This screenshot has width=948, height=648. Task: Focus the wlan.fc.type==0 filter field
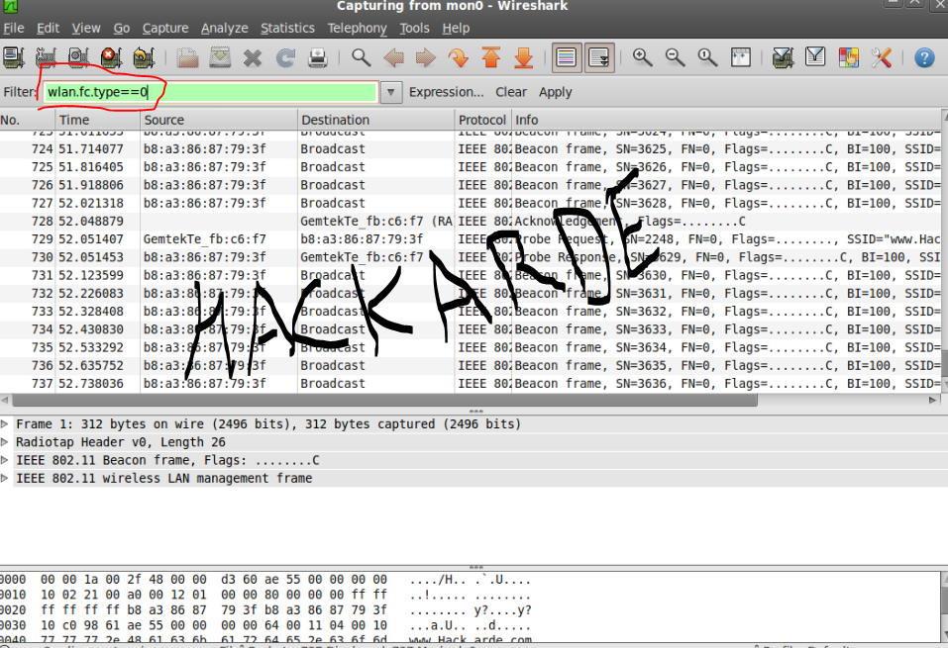click(210, 92)
